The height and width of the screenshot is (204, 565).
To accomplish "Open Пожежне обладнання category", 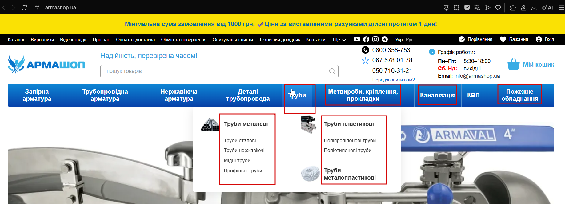I will pos(520,95).
